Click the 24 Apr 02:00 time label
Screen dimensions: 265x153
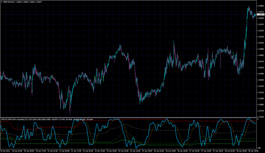(x=88, y=151)
